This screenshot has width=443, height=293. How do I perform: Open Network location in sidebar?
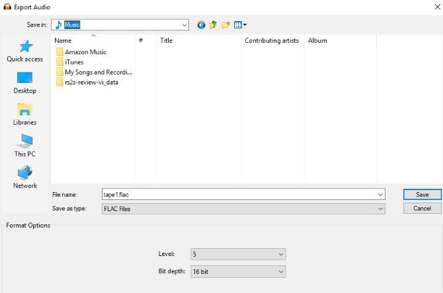pos(25,178)
